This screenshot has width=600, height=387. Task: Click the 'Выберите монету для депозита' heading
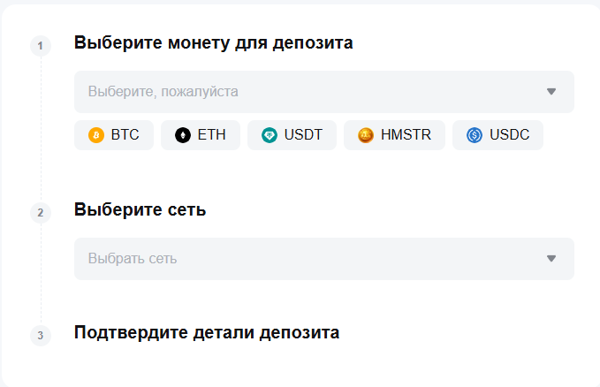(214, 42)
